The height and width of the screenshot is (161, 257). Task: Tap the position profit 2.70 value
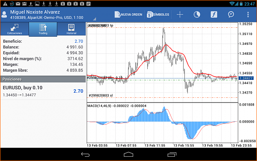(78, 91)
